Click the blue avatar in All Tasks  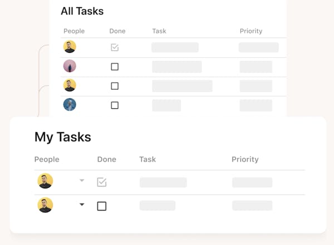(70, 104)
